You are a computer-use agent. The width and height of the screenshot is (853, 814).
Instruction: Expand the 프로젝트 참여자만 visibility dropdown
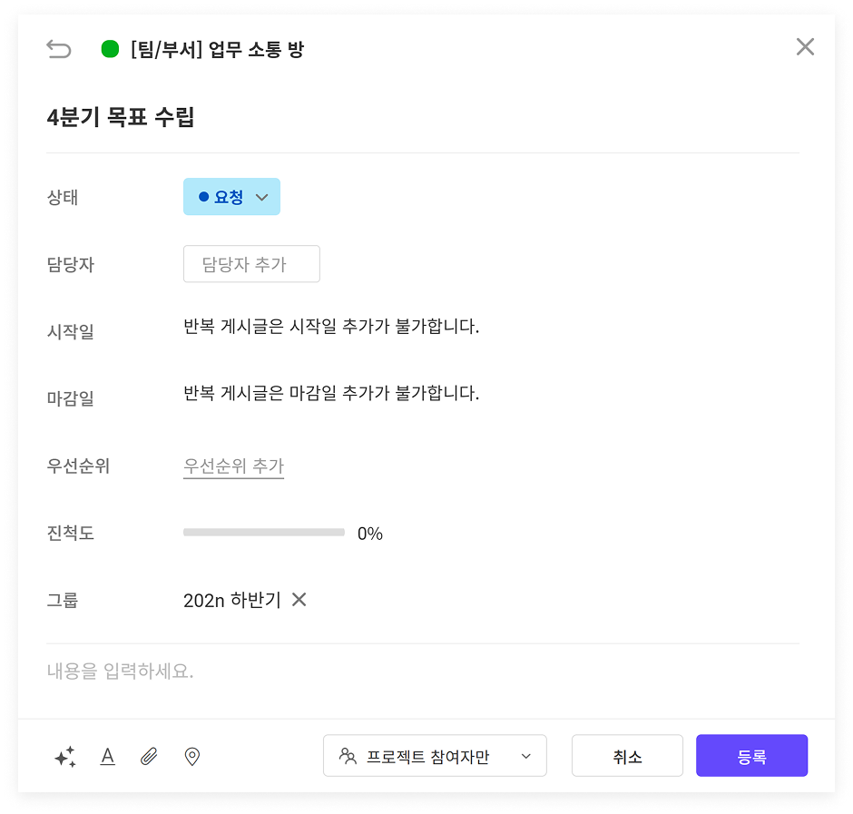pyautogui.click(x=435, y=756)
